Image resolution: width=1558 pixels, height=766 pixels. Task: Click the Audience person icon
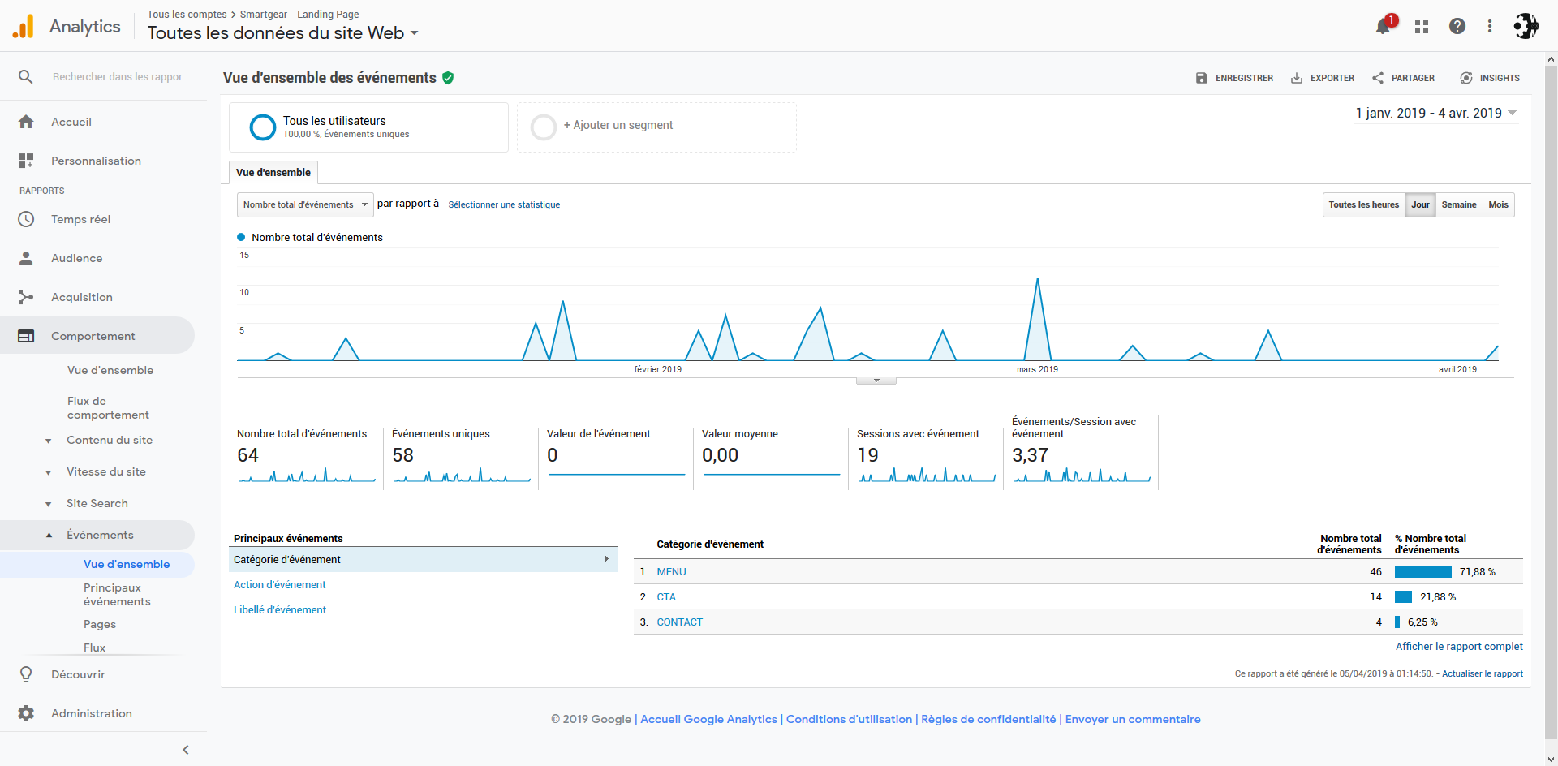pos(26,258)
